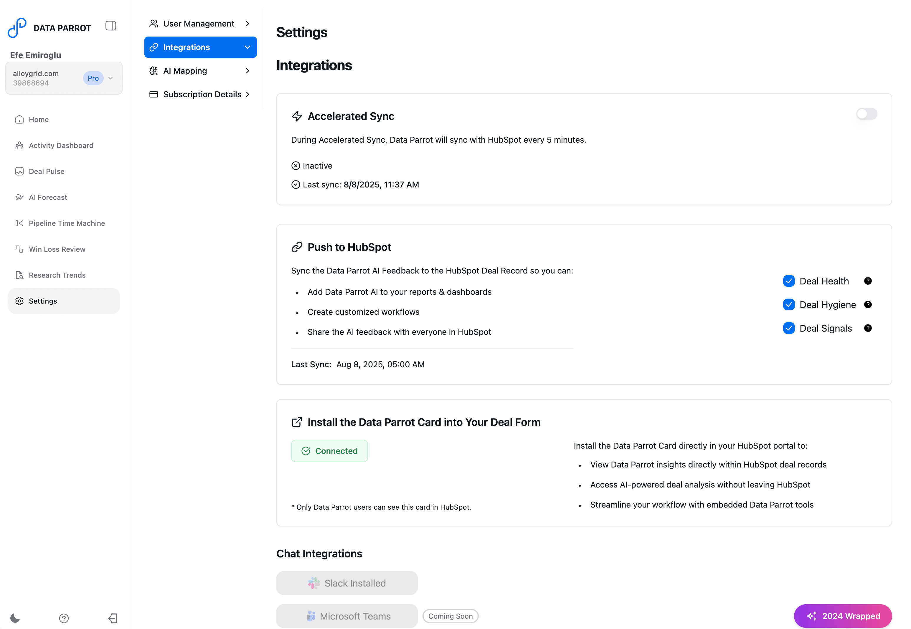The image size is (911, 629).
Task: Go to Deal Pulse
Action: pos(64,172)
